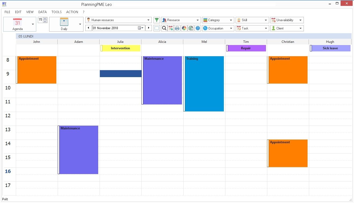Click the interval value field showing 15
This screenshot has height=203, width=354.
pyautogui.click(x=40, y=20)
